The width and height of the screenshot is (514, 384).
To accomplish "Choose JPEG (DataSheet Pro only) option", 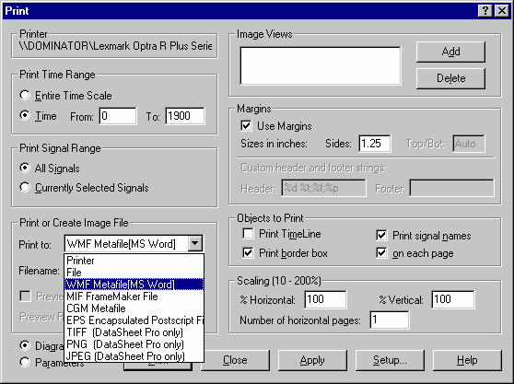I will click(134, 355).
